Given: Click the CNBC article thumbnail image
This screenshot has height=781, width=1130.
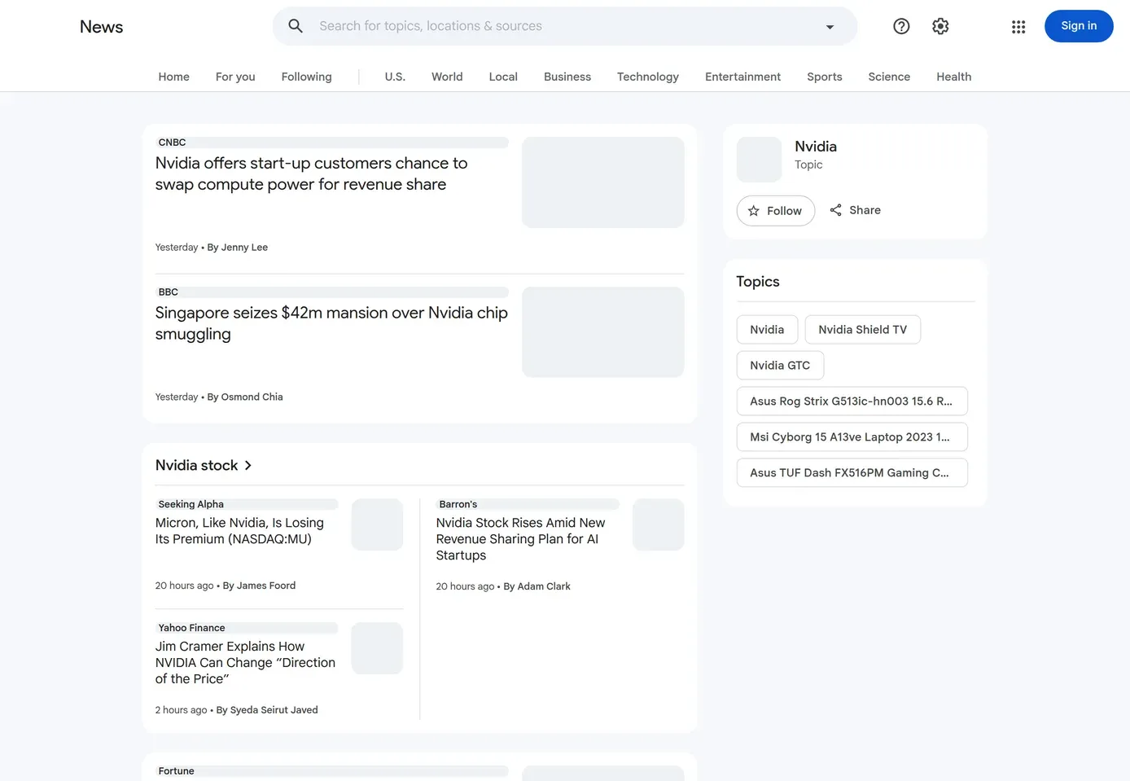Looking at the screenshot, I should click(x=603, y=182).
